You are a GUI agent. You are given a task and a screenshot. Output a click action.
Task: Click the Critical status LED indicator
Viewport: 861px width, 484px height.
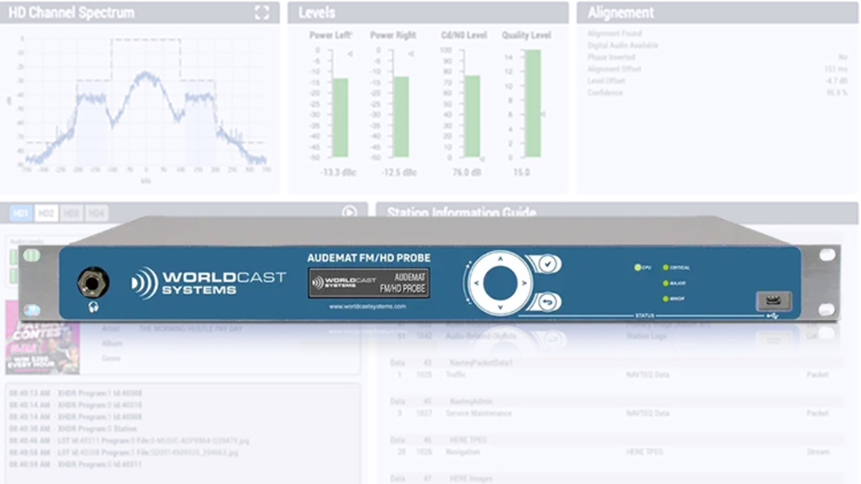pyautogui.click(x=665, y=268)
